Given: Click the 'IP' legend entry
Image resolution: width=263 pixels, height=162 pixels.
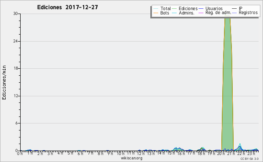Looking at the screenshot, I should 237,8.
